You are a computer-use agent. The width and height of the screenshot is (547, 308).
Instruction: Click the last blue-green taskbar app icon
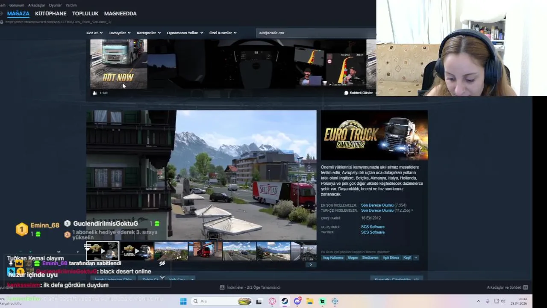(335, 301)
